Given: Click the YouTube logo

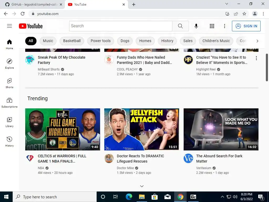Looking at the screenshot, I should coord(31,26).
